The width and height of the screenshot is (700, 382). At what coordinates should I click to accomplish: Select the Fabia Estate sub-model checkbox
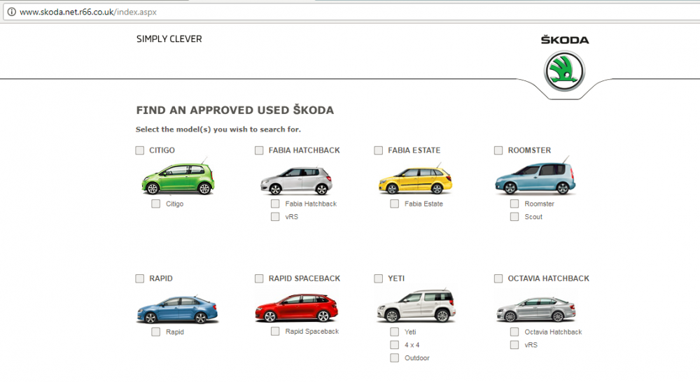pos(394,204)
